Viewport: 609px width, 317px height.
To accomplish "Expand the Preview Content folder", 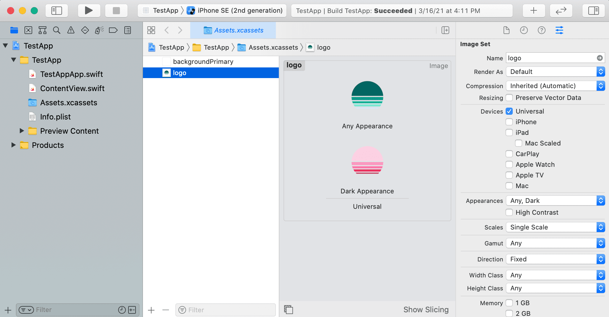I will click(22, 131).
